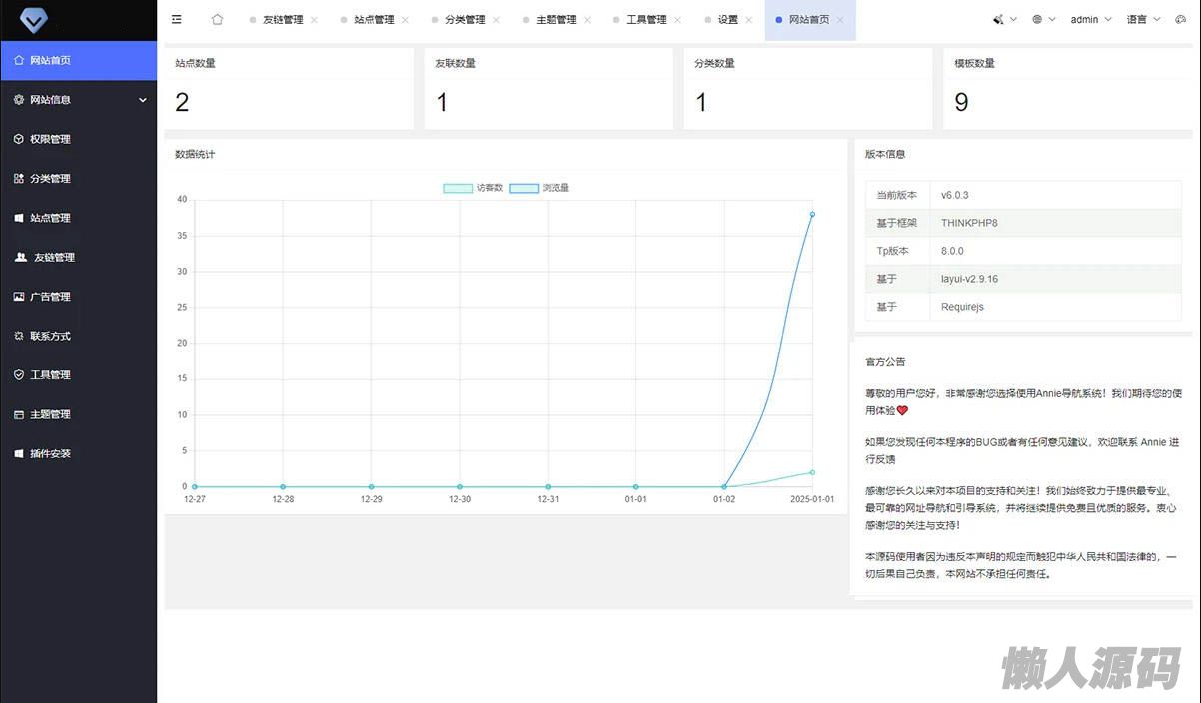The image size is (1201, 703).
Task: Open the globe icon dropdown
Action: click(x=1043, y=19)
